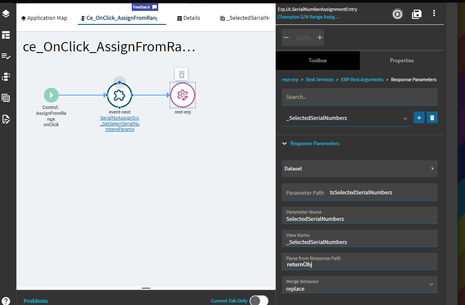Navigate to ERP Rest Arguments breadcrumb

click(x=362, y=80)
